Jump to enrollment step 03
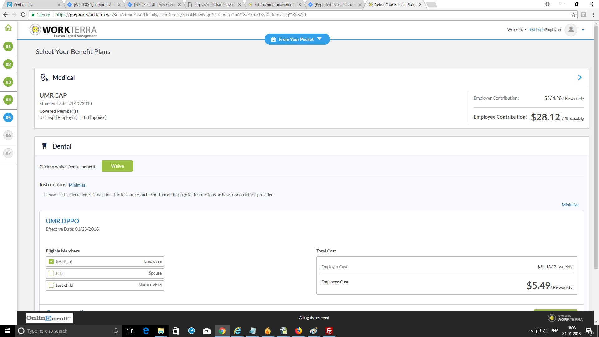Viewport: 599px width, 337px height. click(x=8, y=82)
